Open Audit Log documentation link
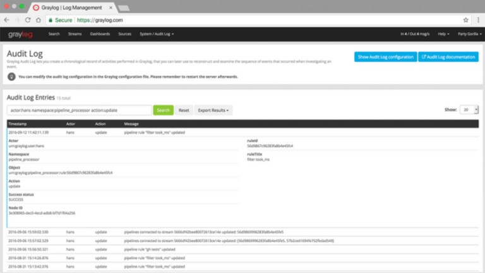Viewport: 485px width, 273px height. [x=448, y=57]
